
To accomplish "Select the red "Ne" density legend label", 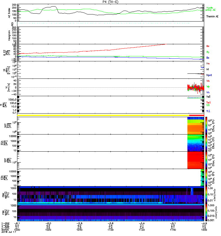I will click(208, 63).
